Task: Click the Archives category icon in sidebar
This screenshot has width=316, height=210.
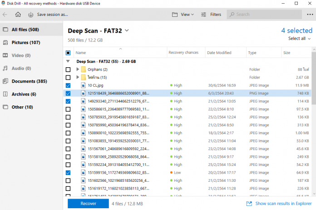Action: 5,94
